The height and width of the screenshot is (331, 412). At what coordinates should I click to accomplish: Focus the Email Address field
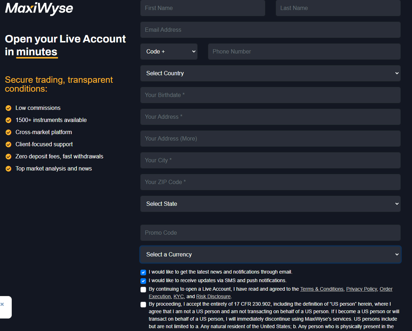point(271,30)
